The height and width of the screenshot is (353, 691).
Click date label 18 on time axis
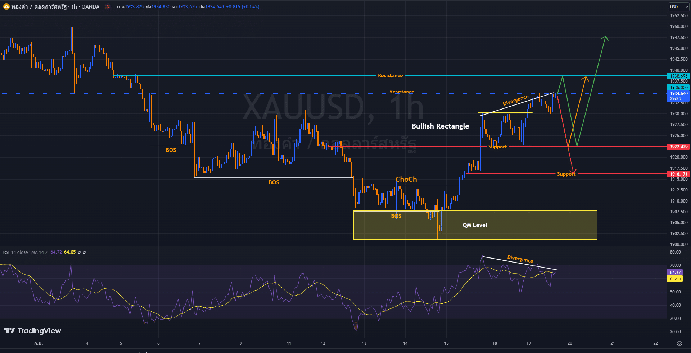(495, 343)
